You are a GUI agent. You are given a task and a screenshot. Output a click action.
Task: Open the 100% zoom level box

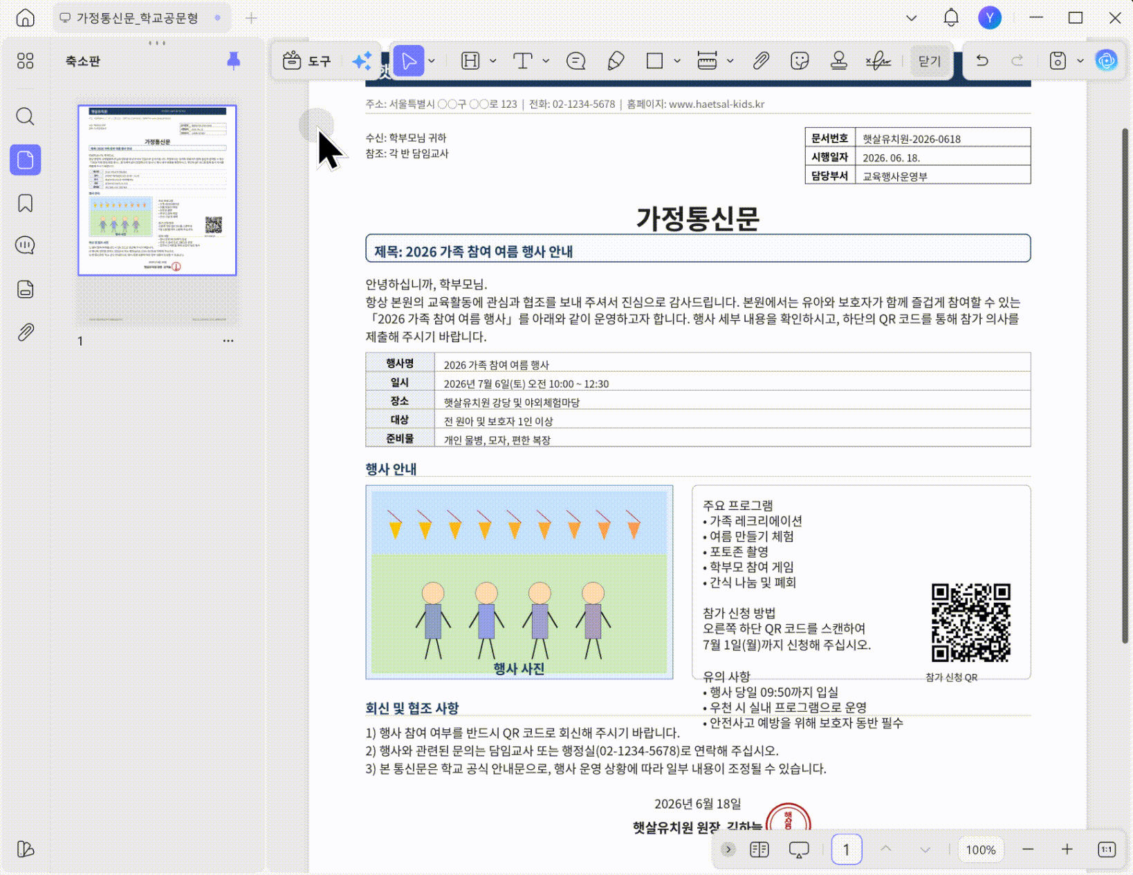[981, 850]
